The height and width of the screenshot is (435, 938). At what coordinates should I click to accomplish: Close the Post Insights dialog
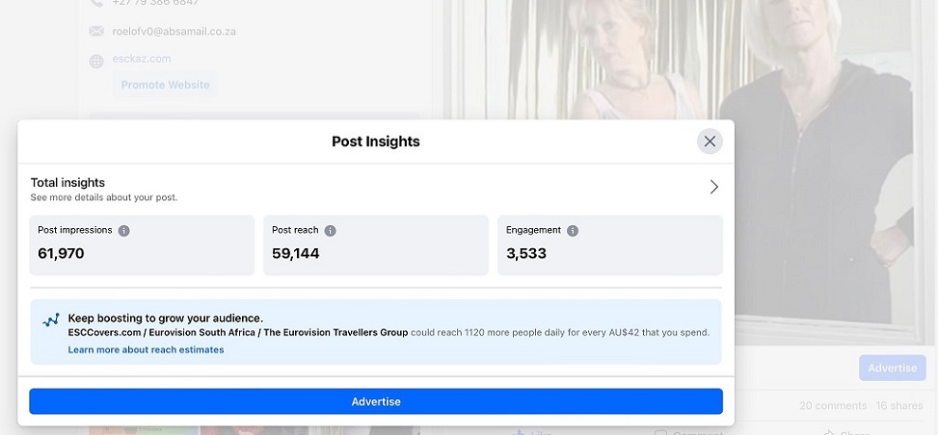point(710,141)
